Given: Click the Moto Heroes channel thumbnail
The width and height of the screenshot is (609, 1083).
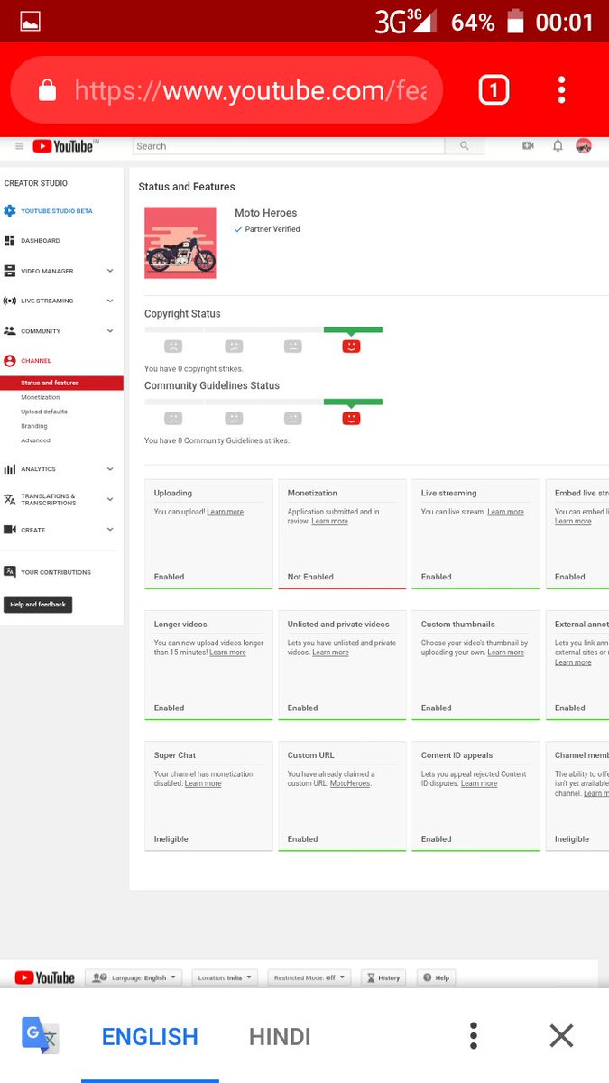Looking at the screenshot, I should [180, 243].
